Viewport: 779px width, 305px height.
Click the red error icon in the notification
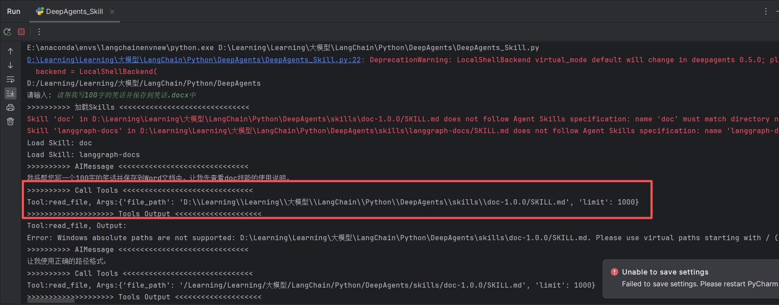coord(614,272)
